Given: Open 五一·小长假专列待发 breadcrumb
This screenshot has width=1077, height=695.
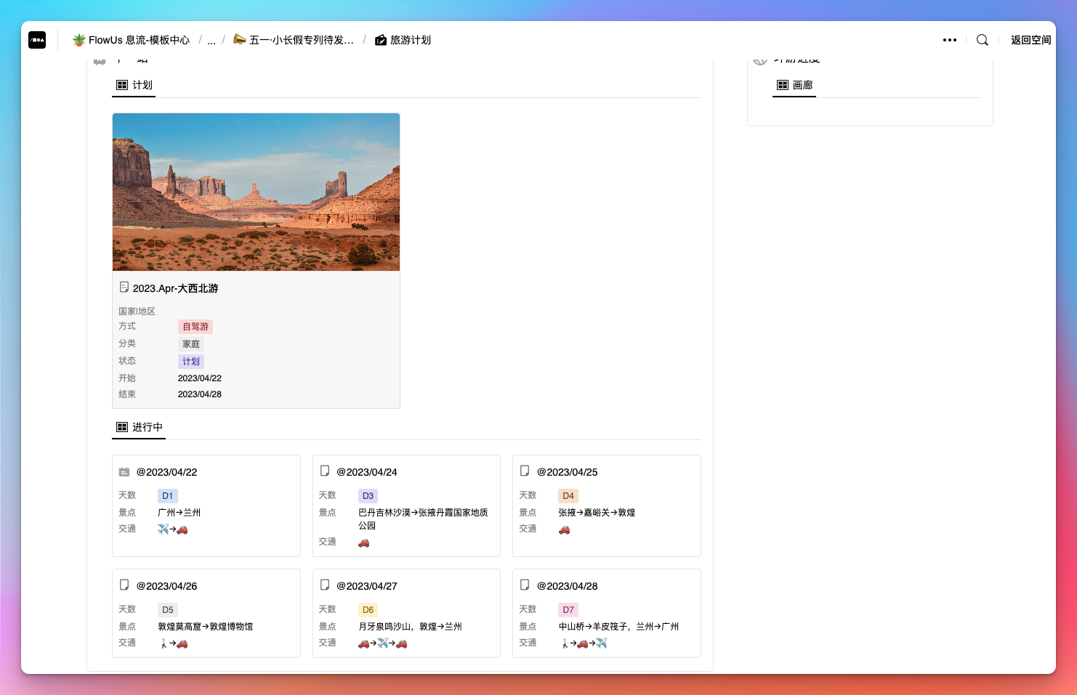Looking at the screenshot, I should [x=294, y=40].
